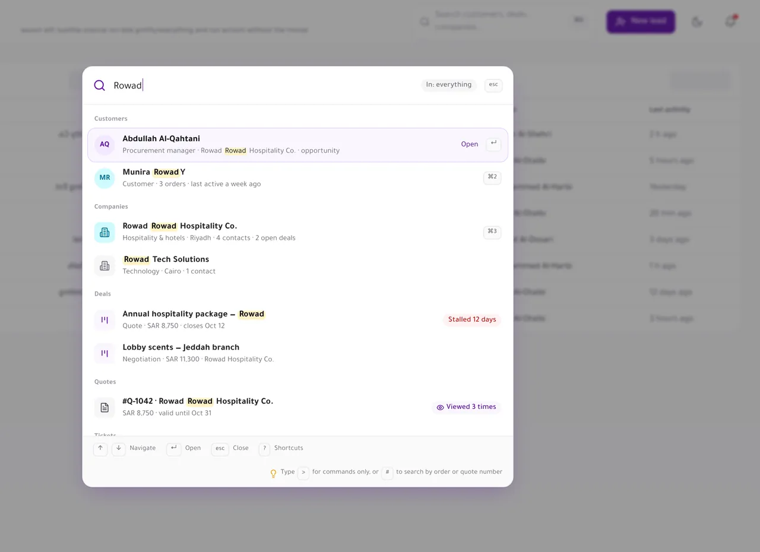Click the eye icon in Viewed 3 times
Screen dimensions: 760x552
coord(440,407)
